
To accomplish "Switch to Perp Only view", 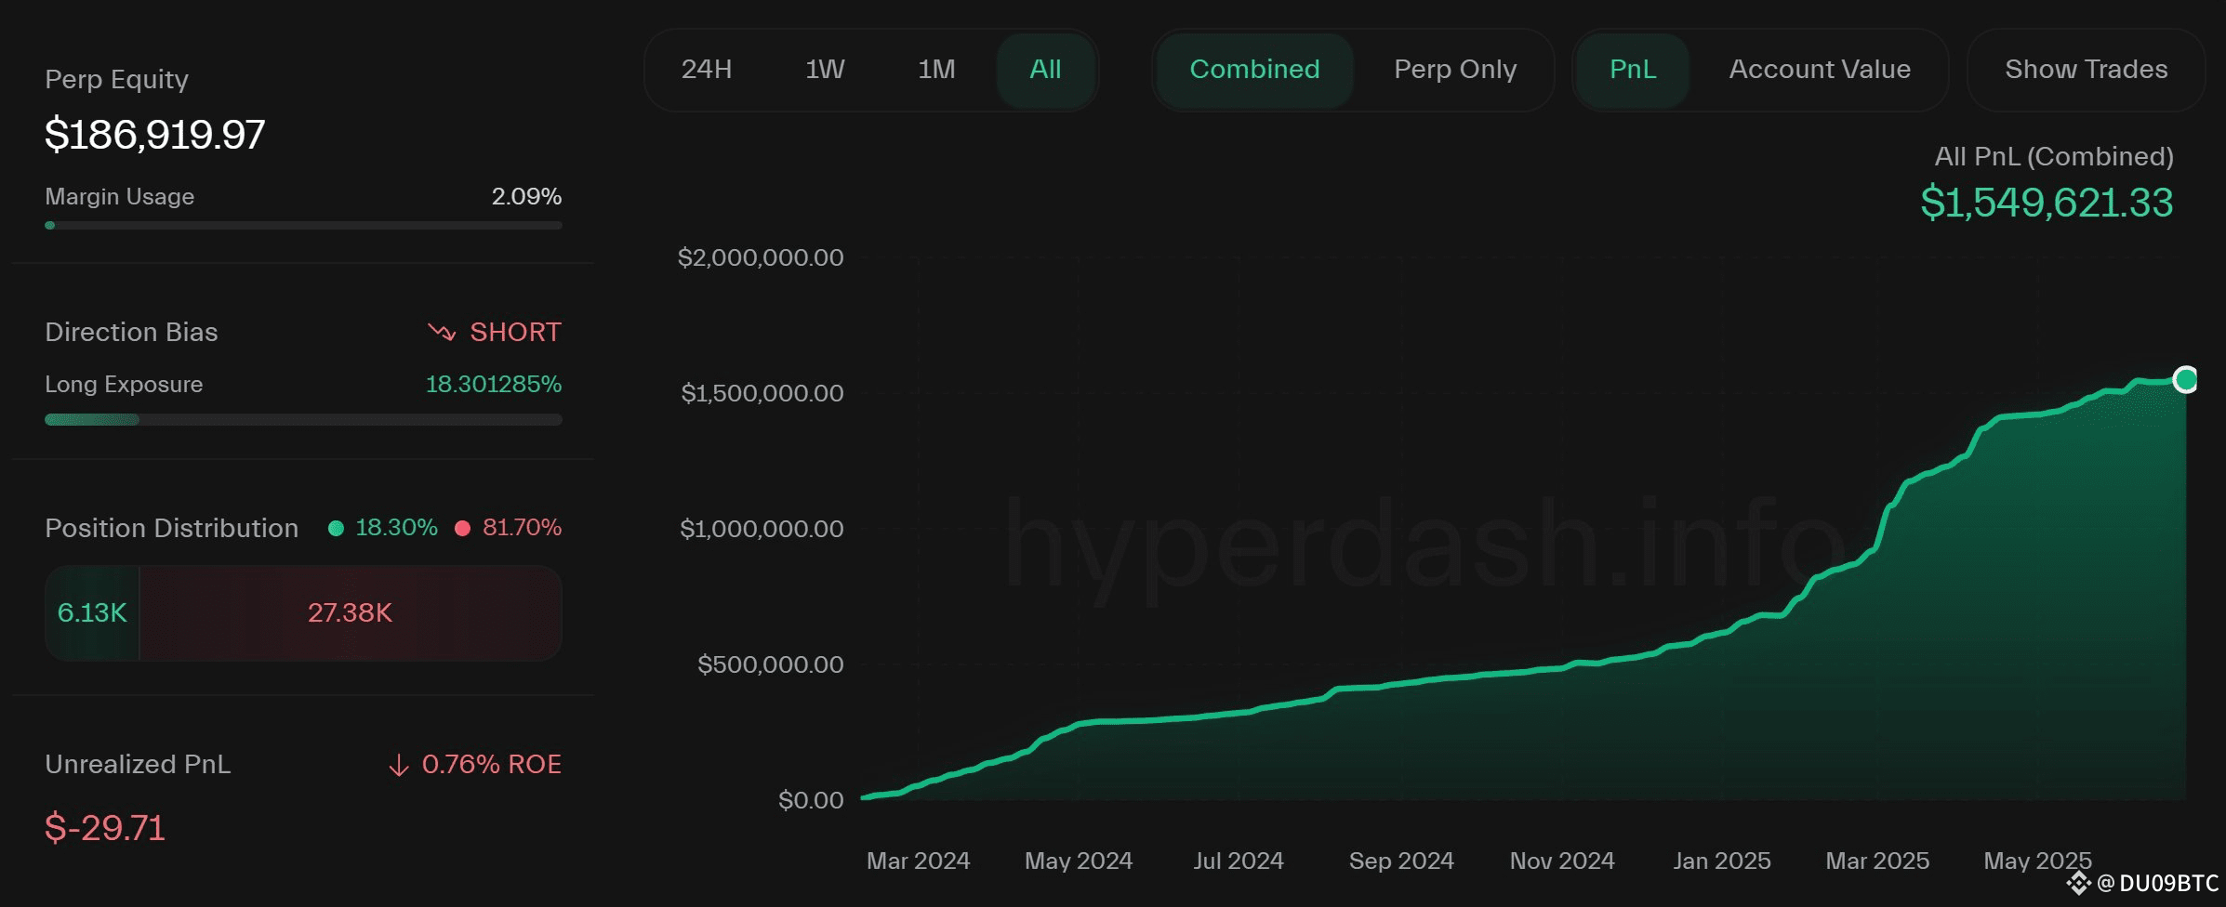I will pos(1455,70).
